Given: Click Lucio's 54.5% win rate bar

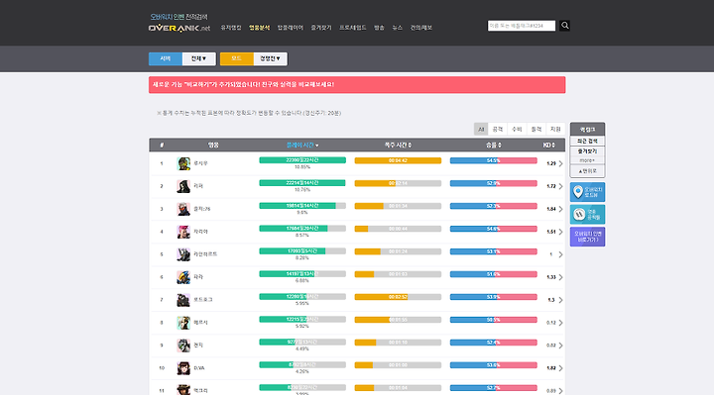Looking at the screenshot, I should coord(494,160).
